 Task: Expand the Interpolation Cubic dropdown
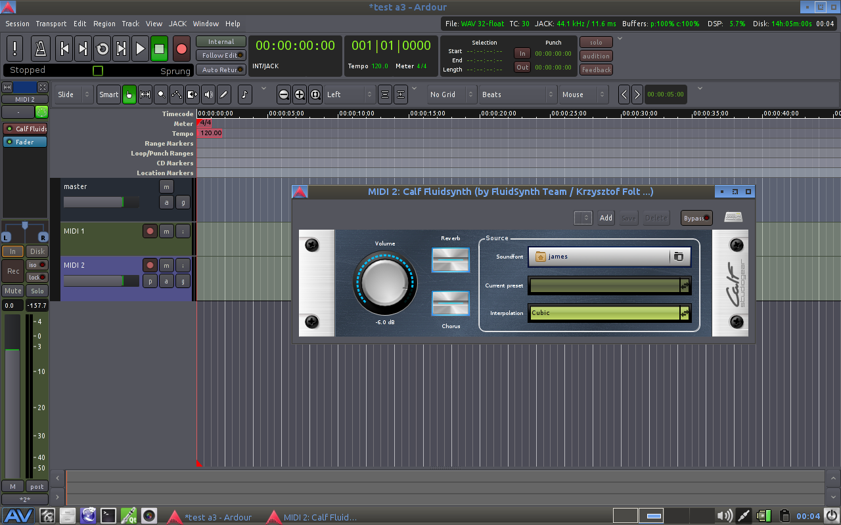609,313
